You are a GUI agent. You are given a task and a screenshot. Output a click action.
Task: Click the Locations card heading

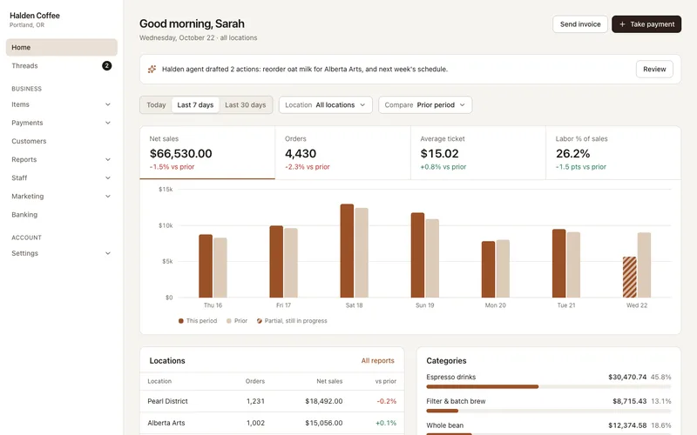167,361
